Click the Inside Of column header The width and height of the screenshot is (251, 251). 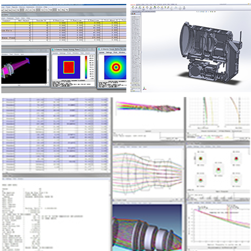(41, 21)
